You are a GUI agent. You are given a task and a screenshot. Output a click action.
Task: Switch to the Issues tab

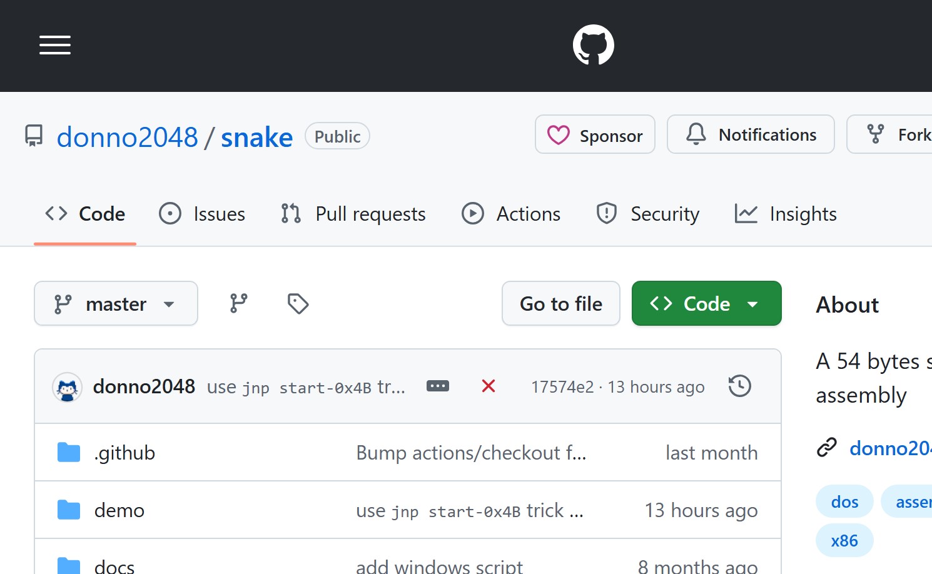pyautogui.click(x=202, y=214)
